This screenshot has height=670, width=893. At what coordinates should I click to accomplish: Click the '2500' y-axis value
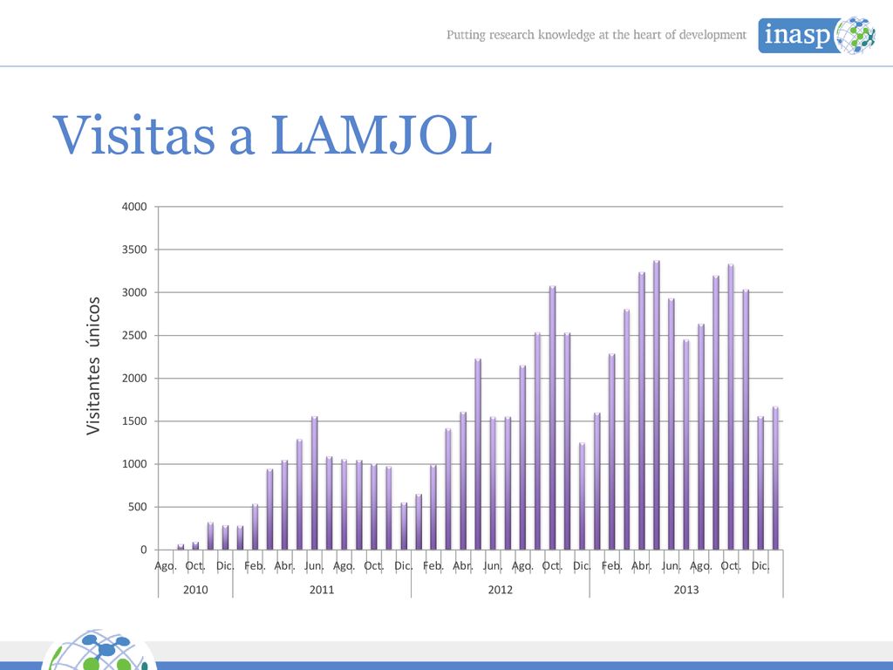(134, 336)
